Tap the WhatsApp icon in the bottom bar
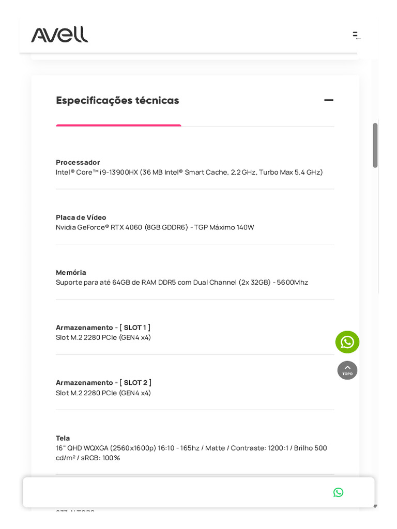Viewport: 397px width, 529px height. [x=338, y=492]
